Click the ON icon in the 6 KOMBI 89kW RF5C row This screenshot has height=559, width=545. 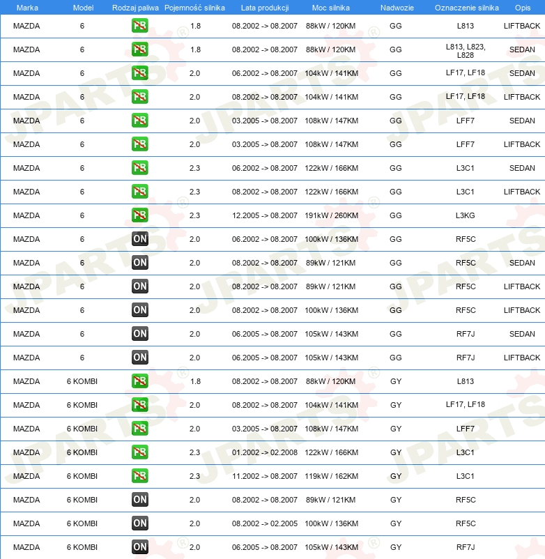pyautogui.click(x=139, y=500)
